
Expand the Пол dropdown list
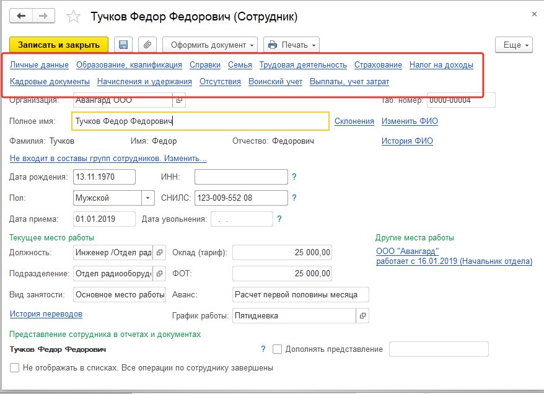click(148, 198)
